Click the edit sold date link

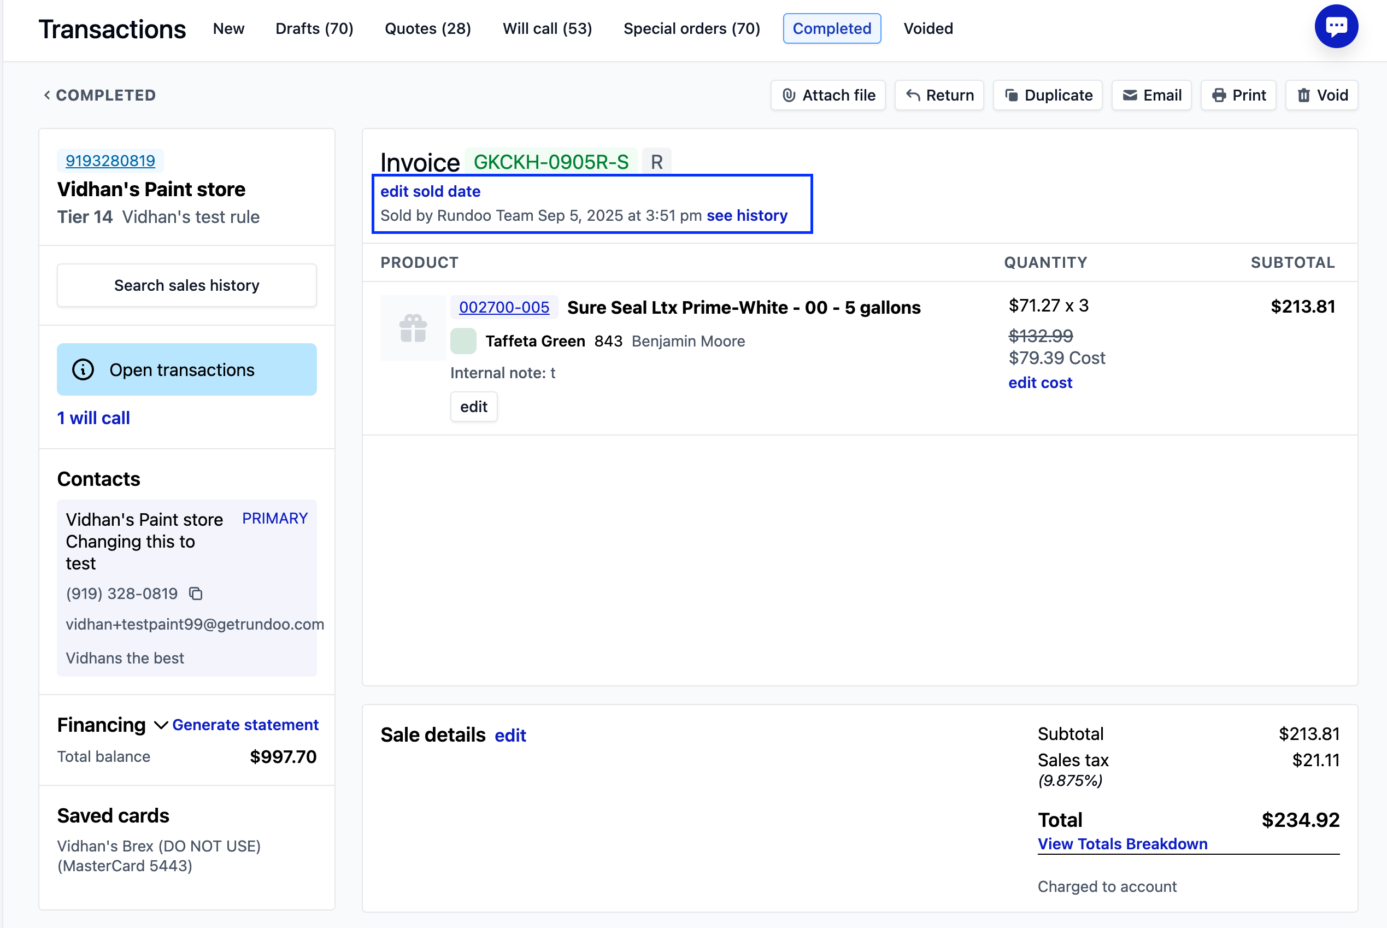[430, 191]
